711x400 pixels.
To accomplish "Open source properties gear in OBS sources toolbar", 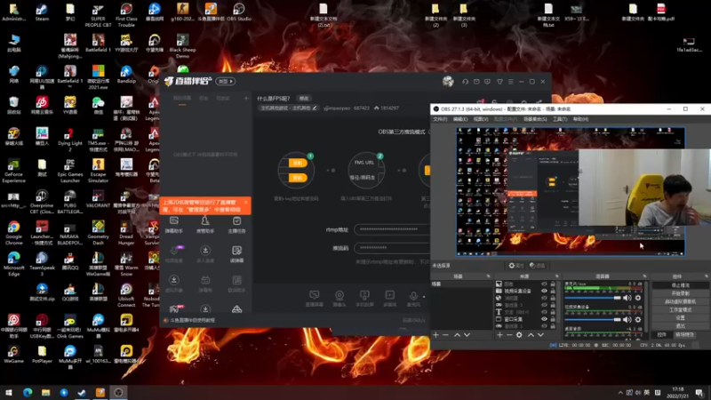I will (x=519, y=335).
